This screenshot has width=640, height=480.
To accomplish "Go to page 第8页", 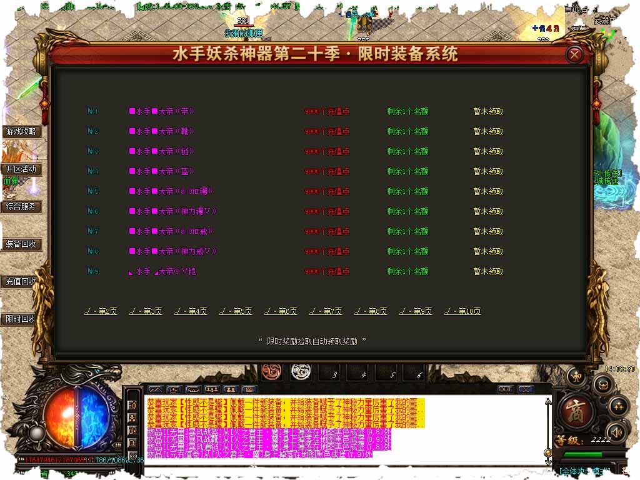I will 371,311.
